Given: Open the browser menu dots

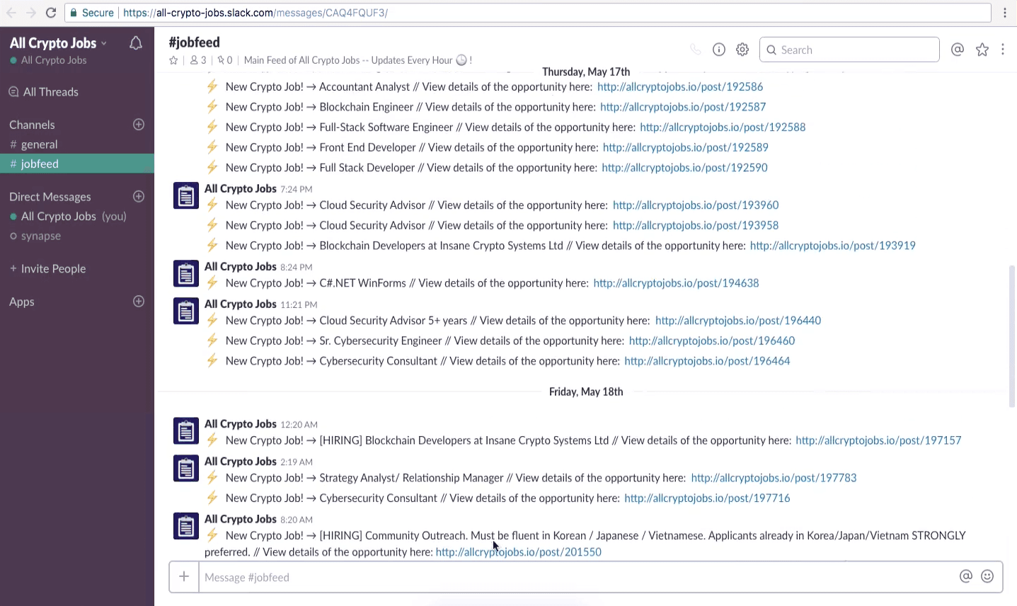Looking at the screenshot, I should [1005, 13].
